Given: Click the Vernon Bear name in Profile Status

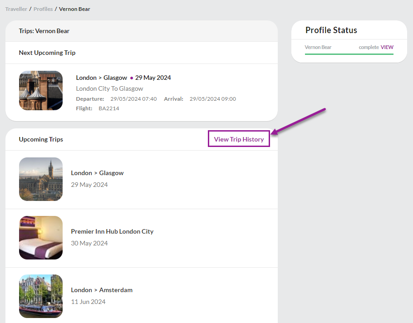Looking at the screenshot, I should point(318,47).
